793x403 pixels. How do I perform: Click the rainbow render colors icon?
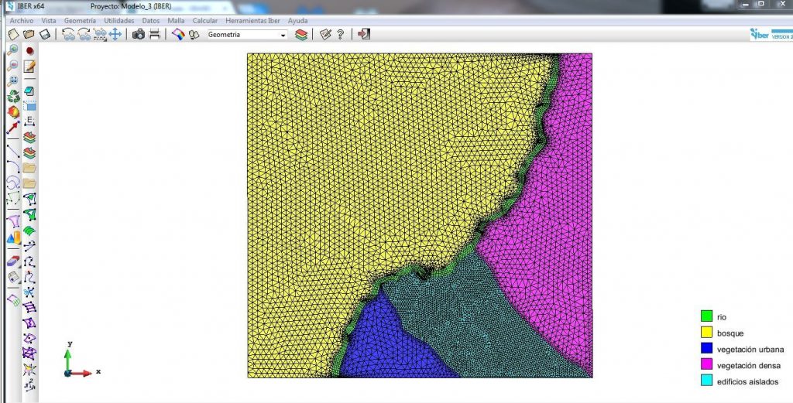tap(177, 34)
